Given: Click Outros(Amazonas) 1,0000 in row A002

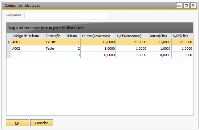Looking at the screenshot, I should [98, 48].
